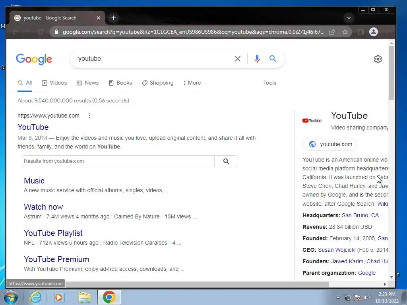Screen dimensions: 407x305
Task: Expand the More search filters menu
Action: coord(192,83)
